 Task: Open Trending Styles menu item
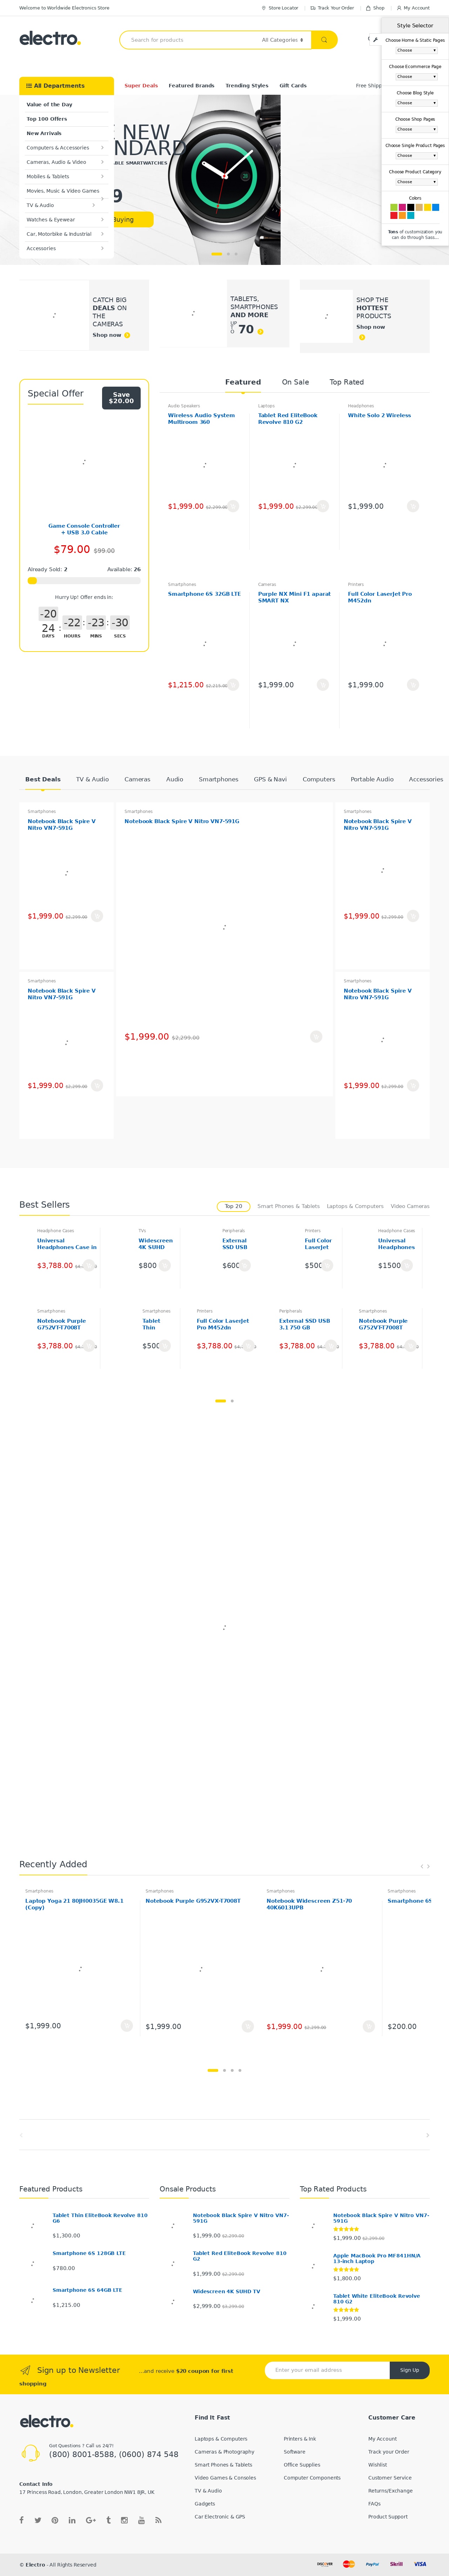247,86
